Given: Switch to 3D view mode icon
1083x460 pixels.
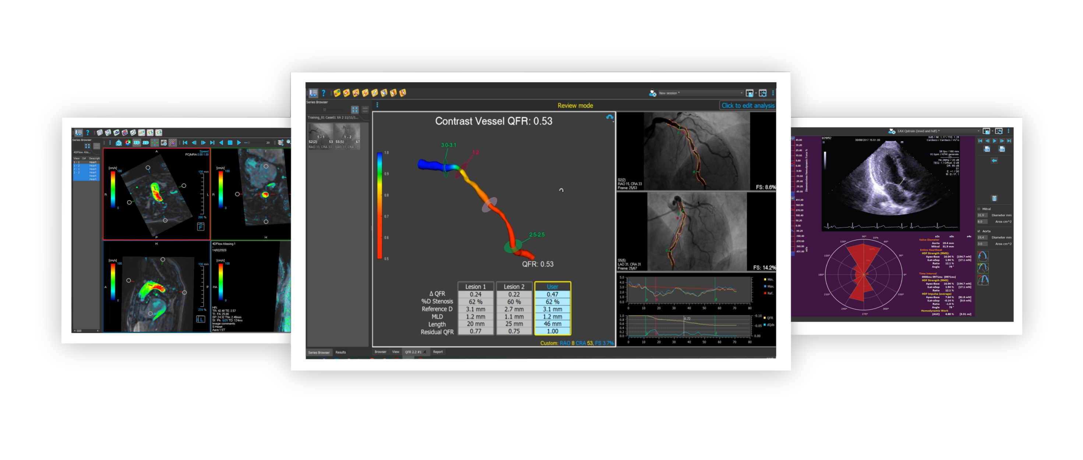Looking at the screenshot, I should tap(137, 143).
